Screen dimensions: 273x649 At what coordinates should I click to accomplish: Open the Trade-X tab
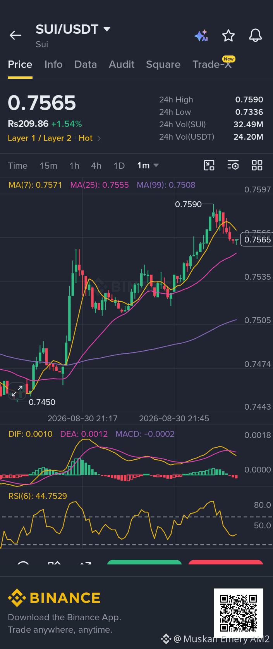[212, 64]
